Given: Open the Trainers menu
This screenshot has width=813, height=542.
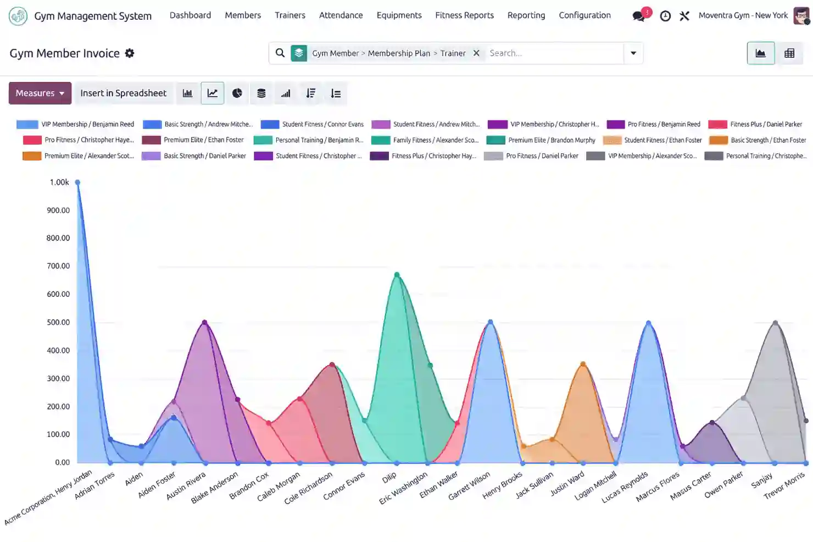Looking at the screenshot, I should click(x=290, y=15).
